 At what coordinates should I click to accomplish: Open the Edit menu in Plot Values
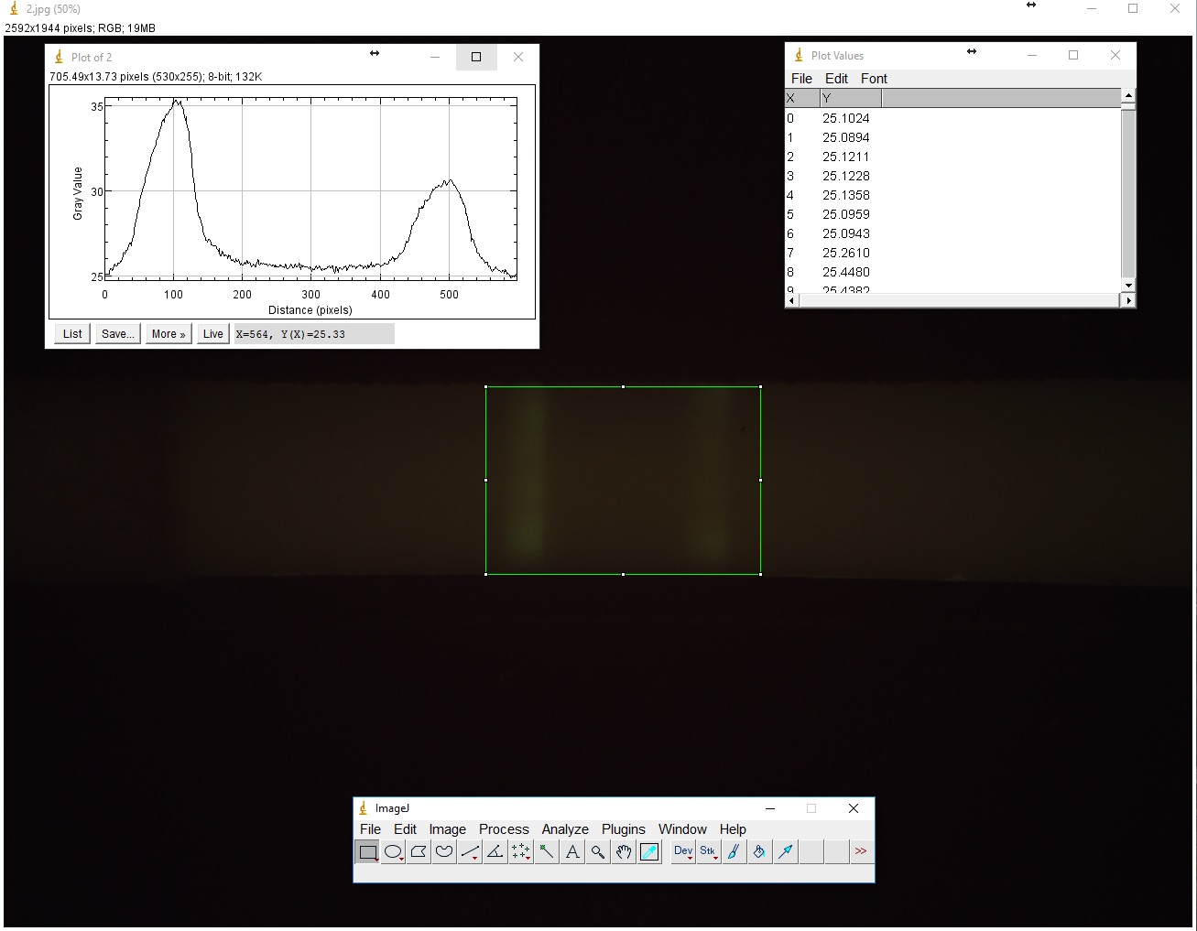point(836,79)
